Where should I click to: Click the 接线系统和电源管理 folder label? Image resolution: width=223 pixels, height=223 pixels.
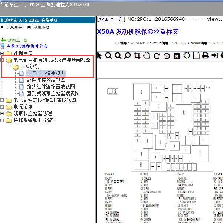click(x=35, y=120)
